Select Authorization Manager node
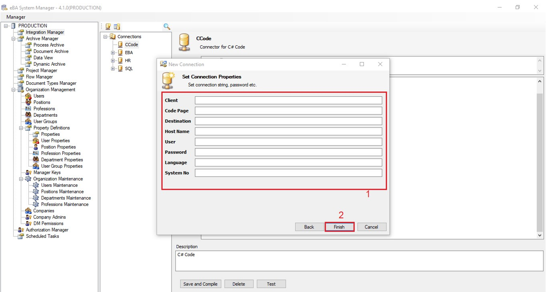 (47, 230)
